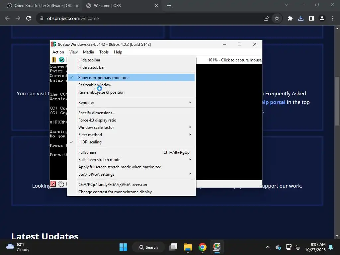The width and height of the screenshot is (340, 255).
Task: Go back in the browser
Action: 7,19
